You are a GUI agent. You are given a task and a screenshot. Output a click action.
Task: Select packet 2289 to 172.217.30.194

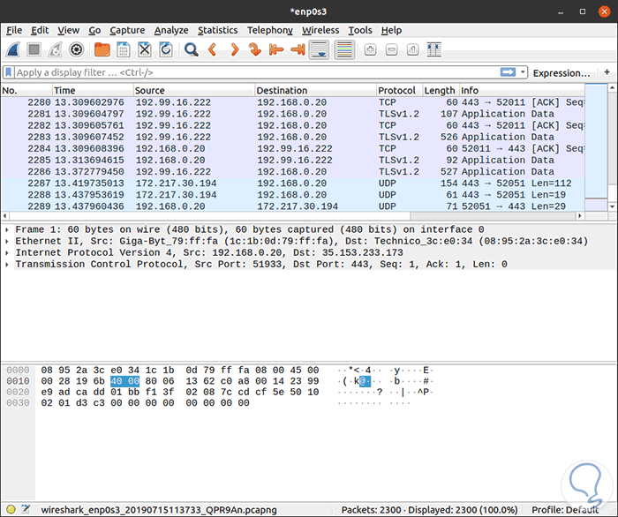click(293, 206)
